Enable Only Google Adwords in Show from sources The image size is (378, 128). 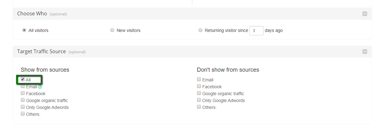coord(23,107)
